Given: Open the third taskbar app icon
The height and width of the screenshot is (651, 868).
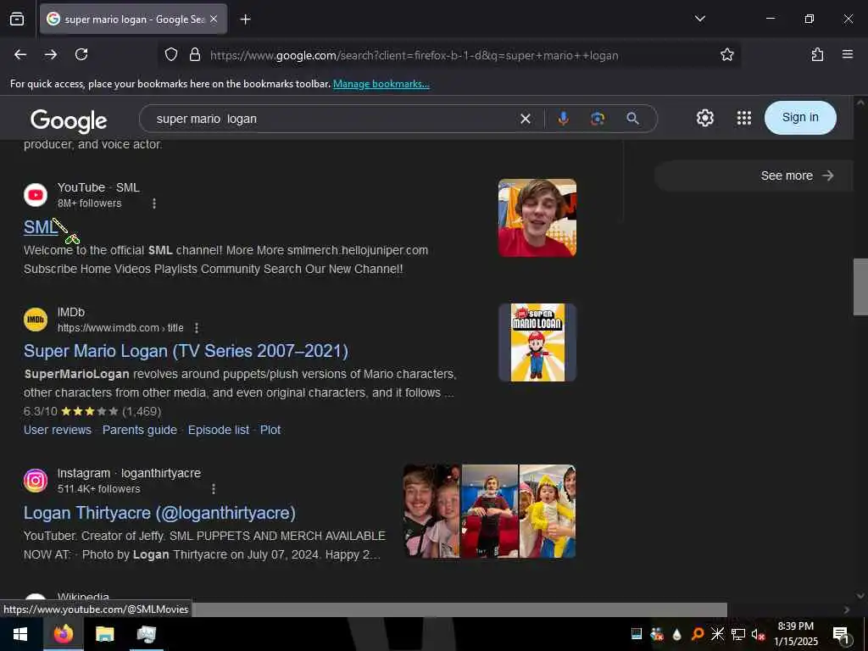Looking at the screenshot, I should (146, 634).
